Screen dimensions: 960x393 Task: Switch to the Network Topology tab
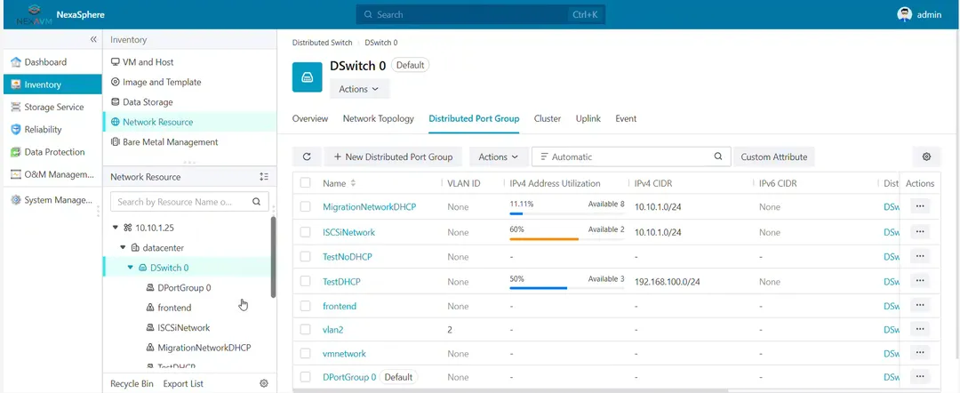[379, 119]
